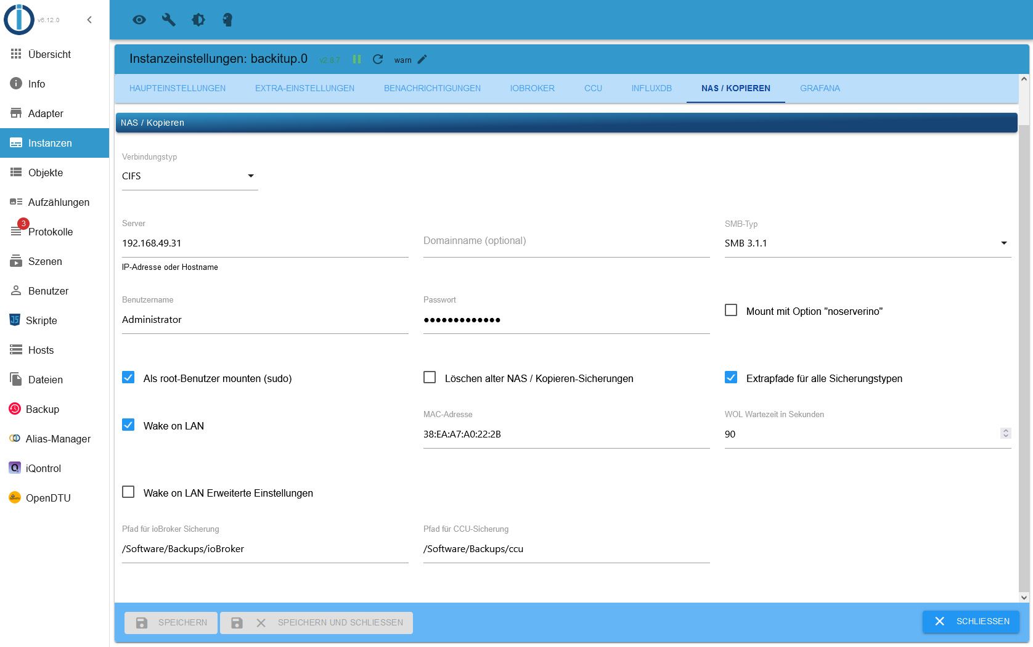Viewport: 1033px width, 647px height.
Task: Open the Skripte JS icon in the sidebar
Action: (15, 320)
